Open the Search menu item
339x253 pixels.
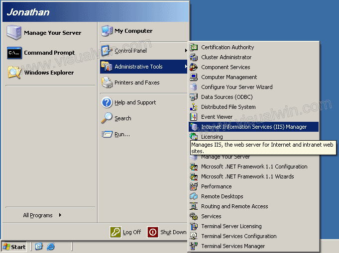point(143,118)
